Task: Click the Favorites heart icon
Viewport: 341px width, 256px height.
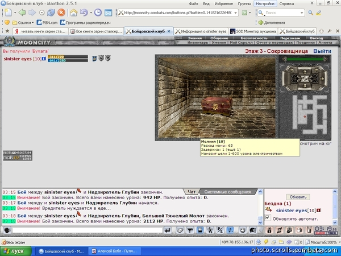Action: pos(7,22)
